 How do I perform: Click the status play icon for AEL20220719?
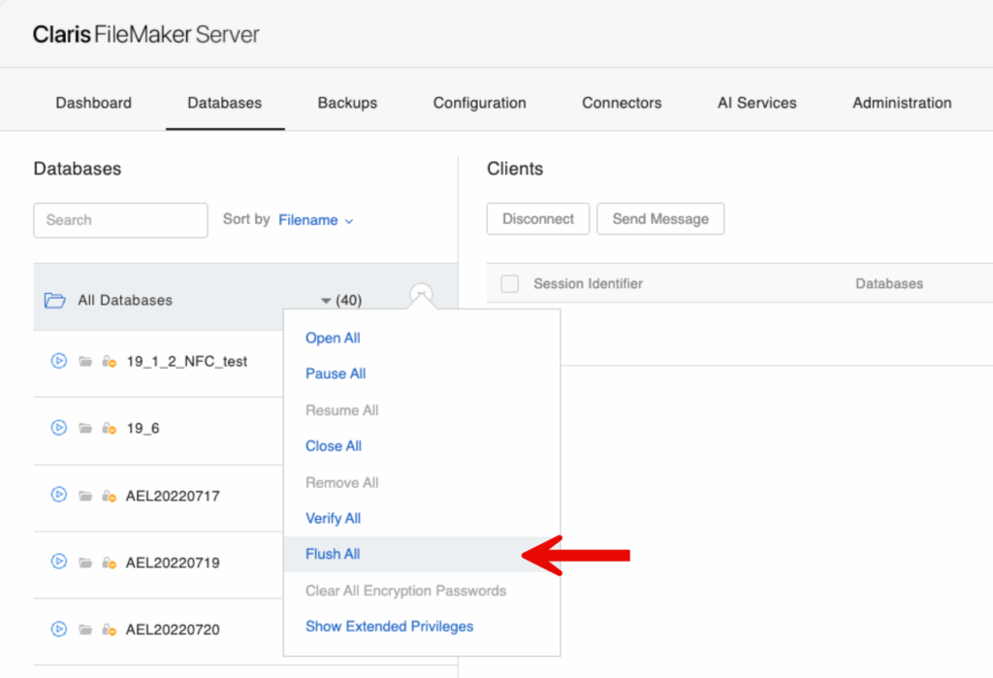coord(59,562)
